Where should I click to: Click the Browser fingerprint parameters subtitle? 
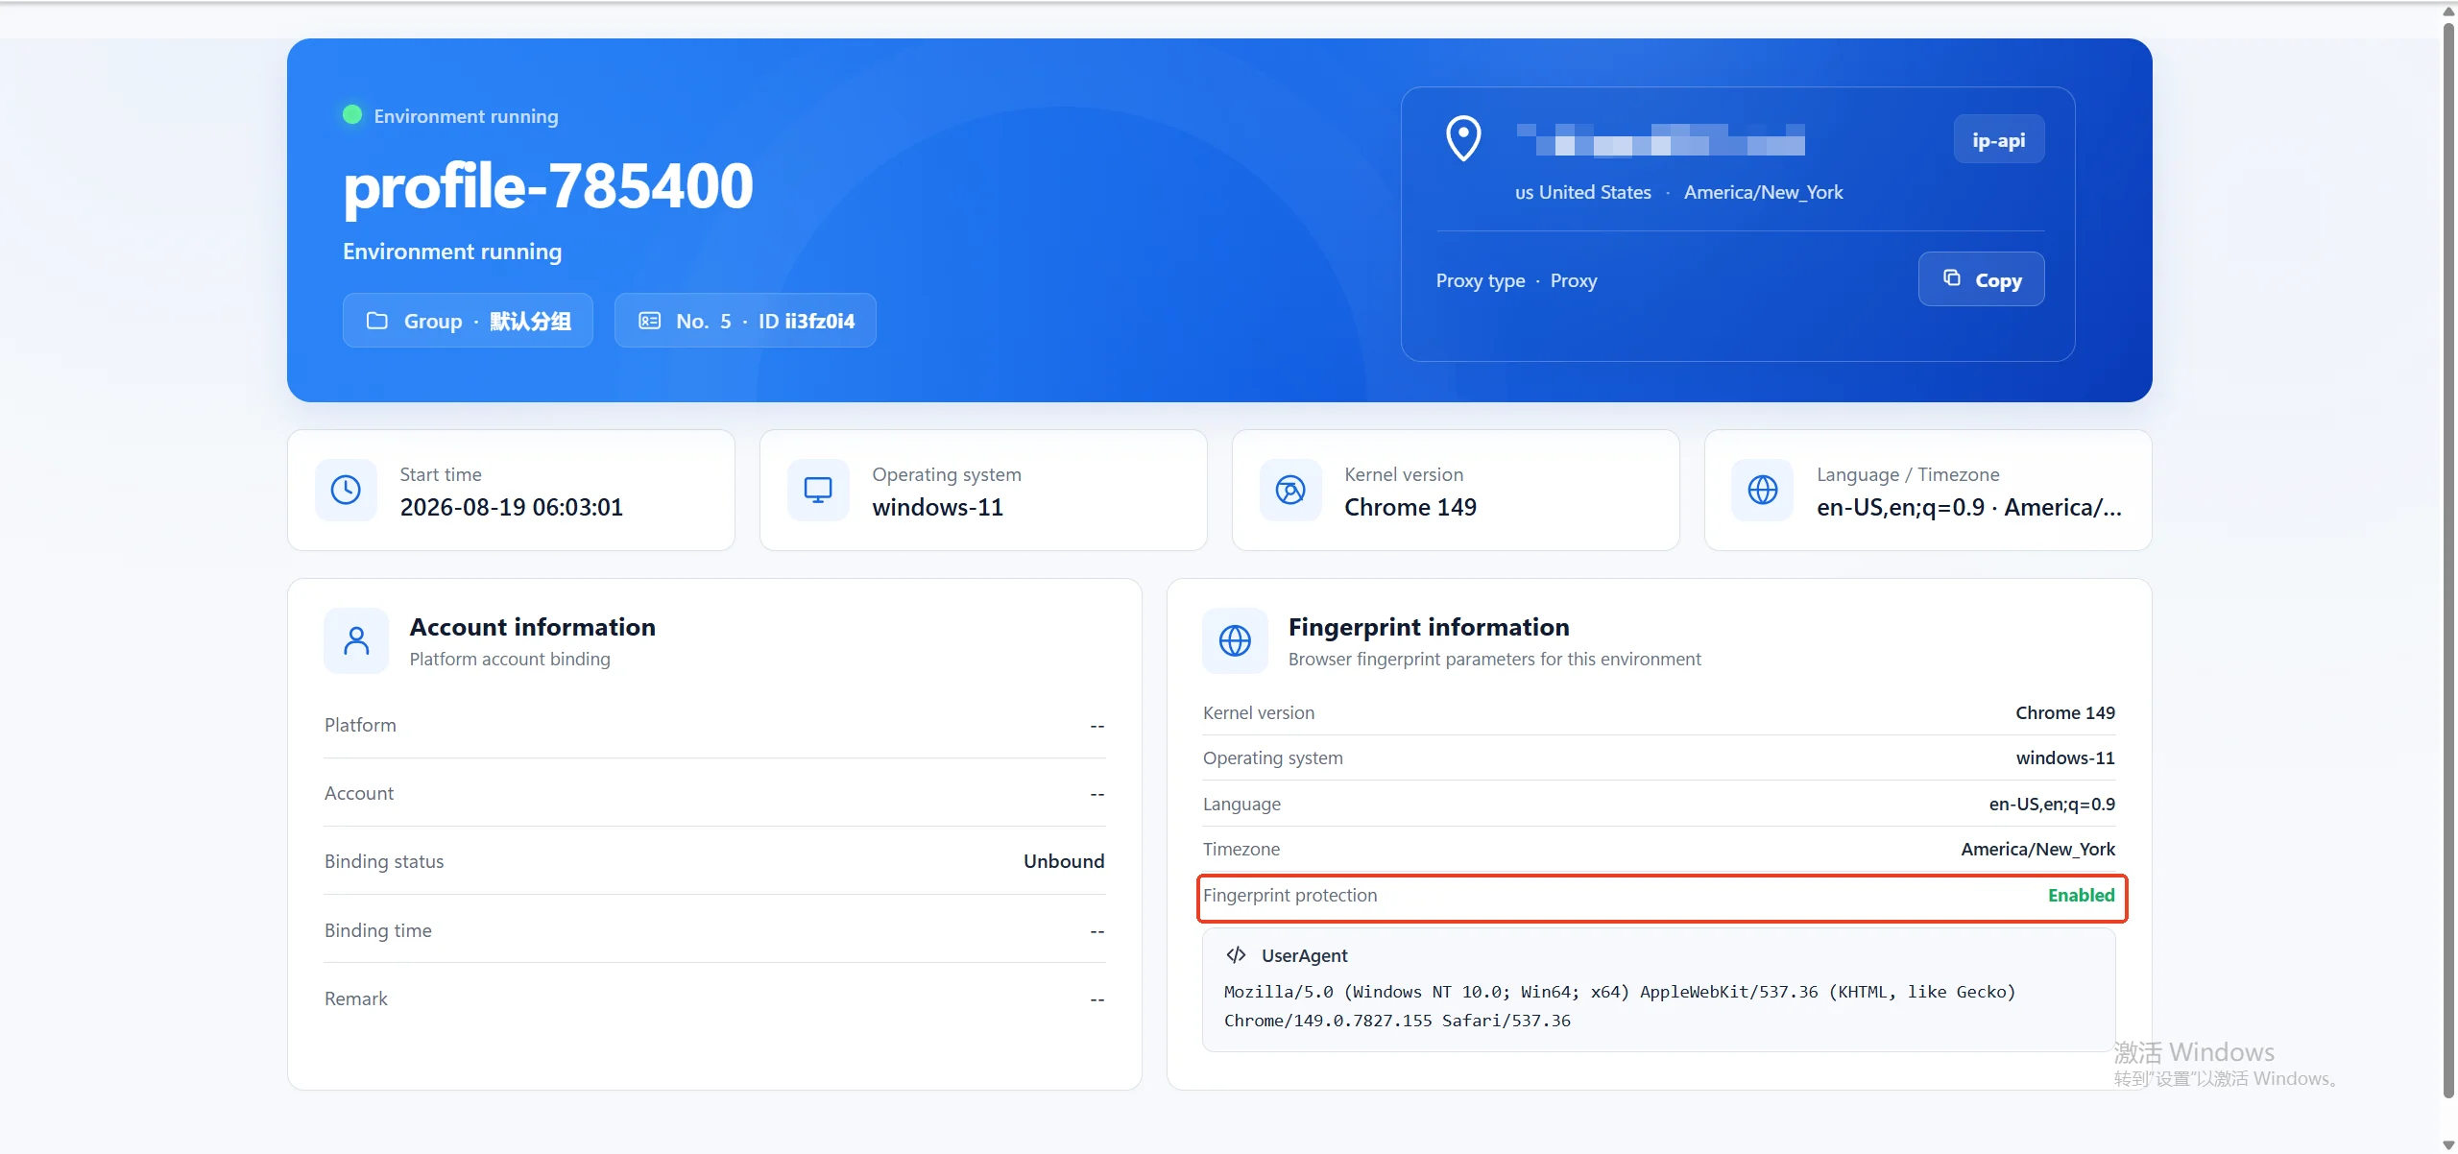[1494, 660]
